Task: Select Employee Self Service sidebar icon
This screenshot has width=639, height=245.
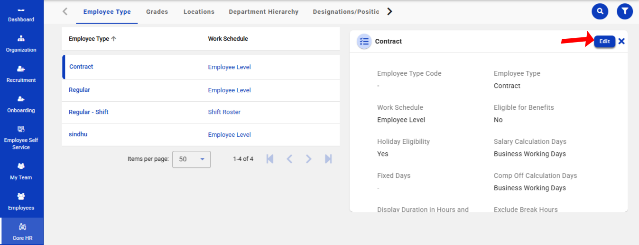Action: click(x=21, y=137)
